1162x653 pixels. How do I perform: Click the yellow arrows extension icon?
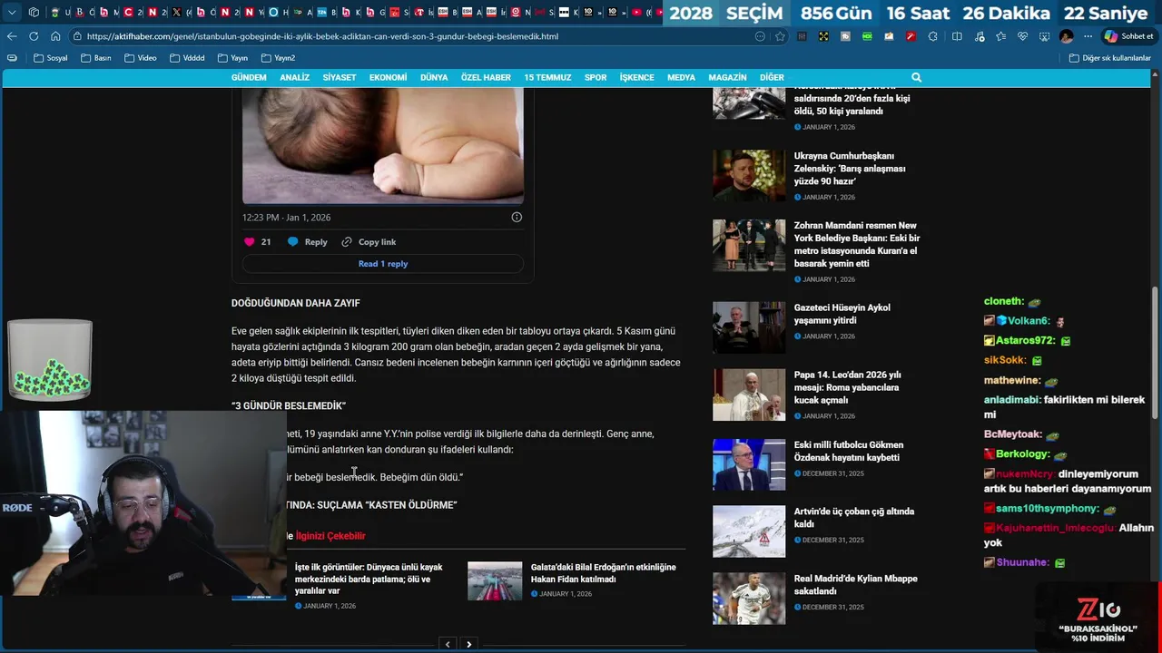point(823,36)
